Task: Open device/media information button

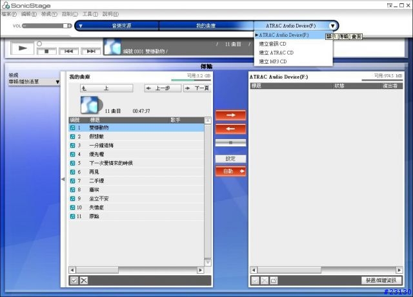Action: coord(381,281)
